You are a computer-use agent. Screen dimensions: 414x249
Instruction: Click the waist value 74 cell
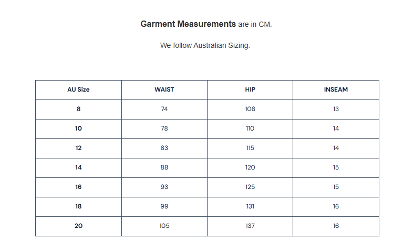pos(164,109)
